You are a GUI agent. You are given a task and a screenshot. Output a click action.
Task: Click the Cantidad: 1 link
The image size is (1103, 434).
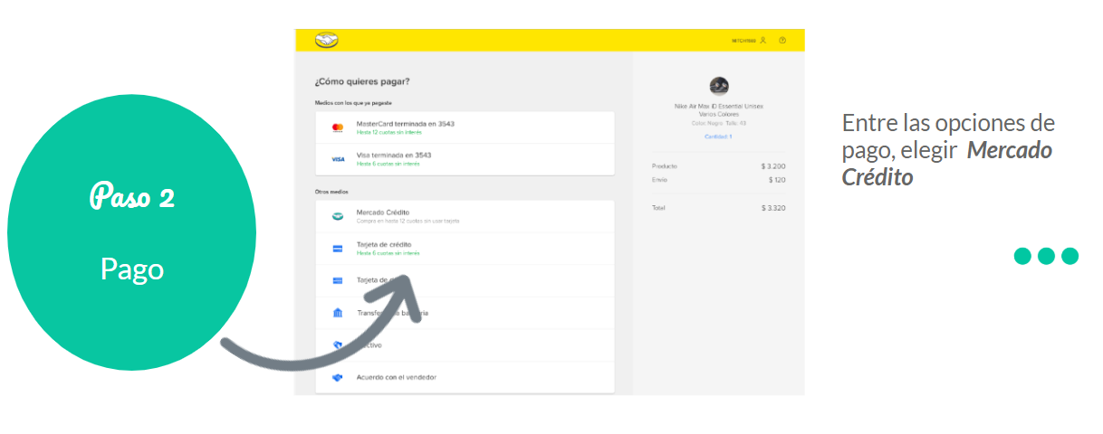(718, 136)
